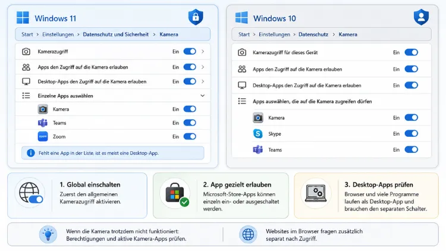
Task: Toggle Kamera app switch in Windows 10
Action: [412, 118]
